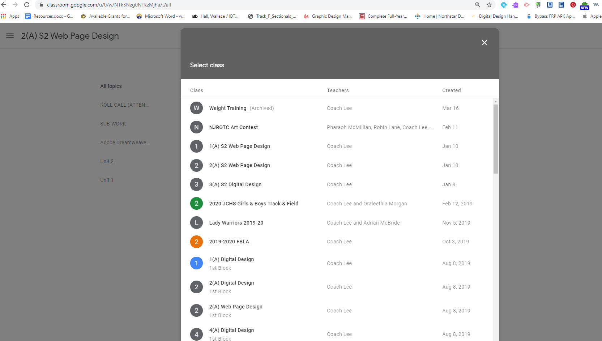Choose the 2(A) Web Page Design 1st Block class
This screenshot has width=602, height=341.
coord(236,307)
